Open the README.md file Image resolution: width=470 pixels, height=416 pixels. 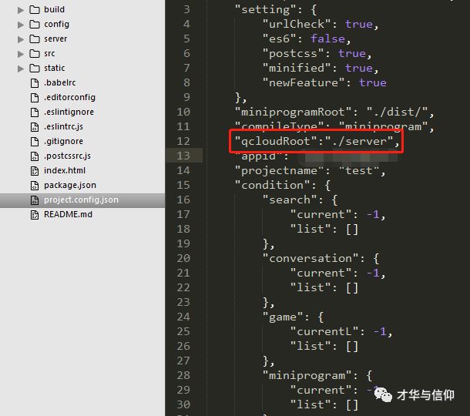(68, 214)
